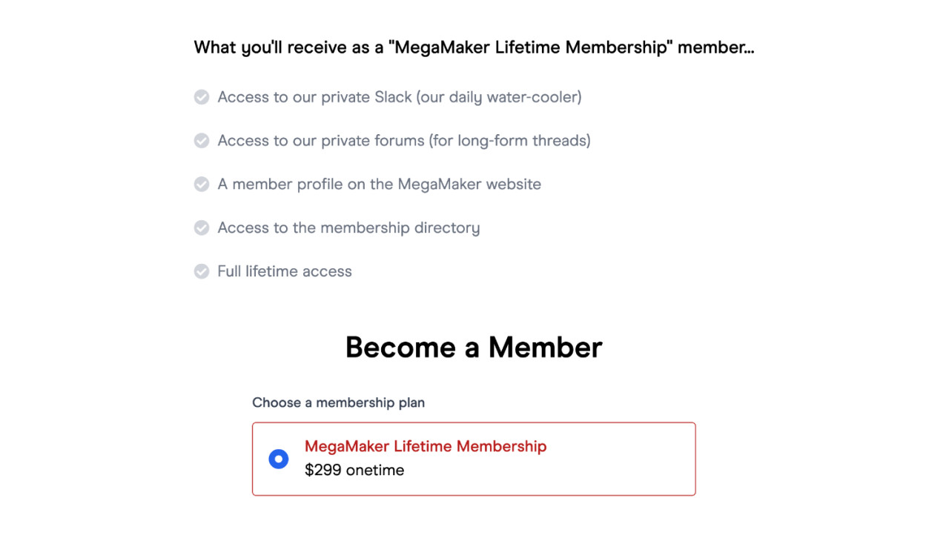The image size is (949, 541).
Task: Select the MegaMaker Lifetime Membership radio button
Action: coord(278,459)
